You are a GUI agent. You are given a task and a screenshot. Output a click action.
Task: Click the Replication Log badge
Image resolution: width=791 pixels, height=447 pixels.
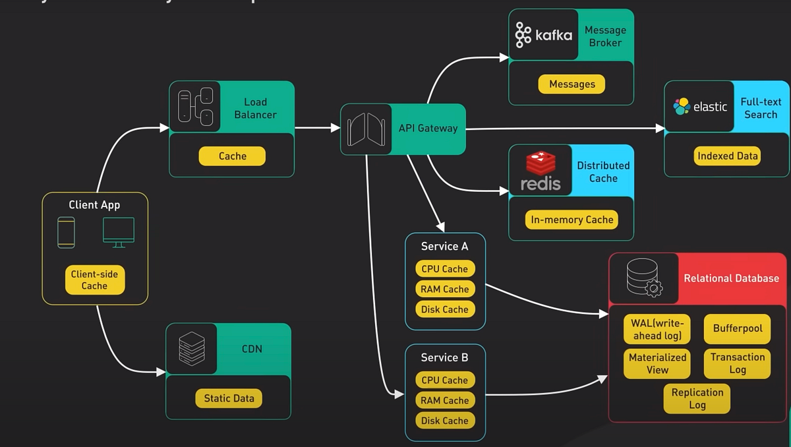(697, 398)
